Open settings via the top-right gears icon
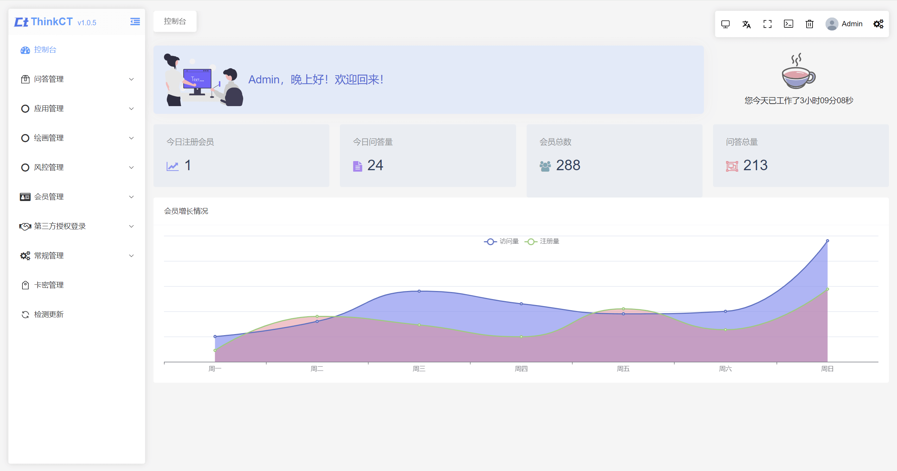The height and width of the screenshot is (471, 897). (878, 24)
